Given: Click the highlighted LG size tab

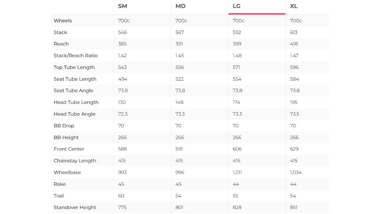Looking at the screenshot, I should (236, 6).
